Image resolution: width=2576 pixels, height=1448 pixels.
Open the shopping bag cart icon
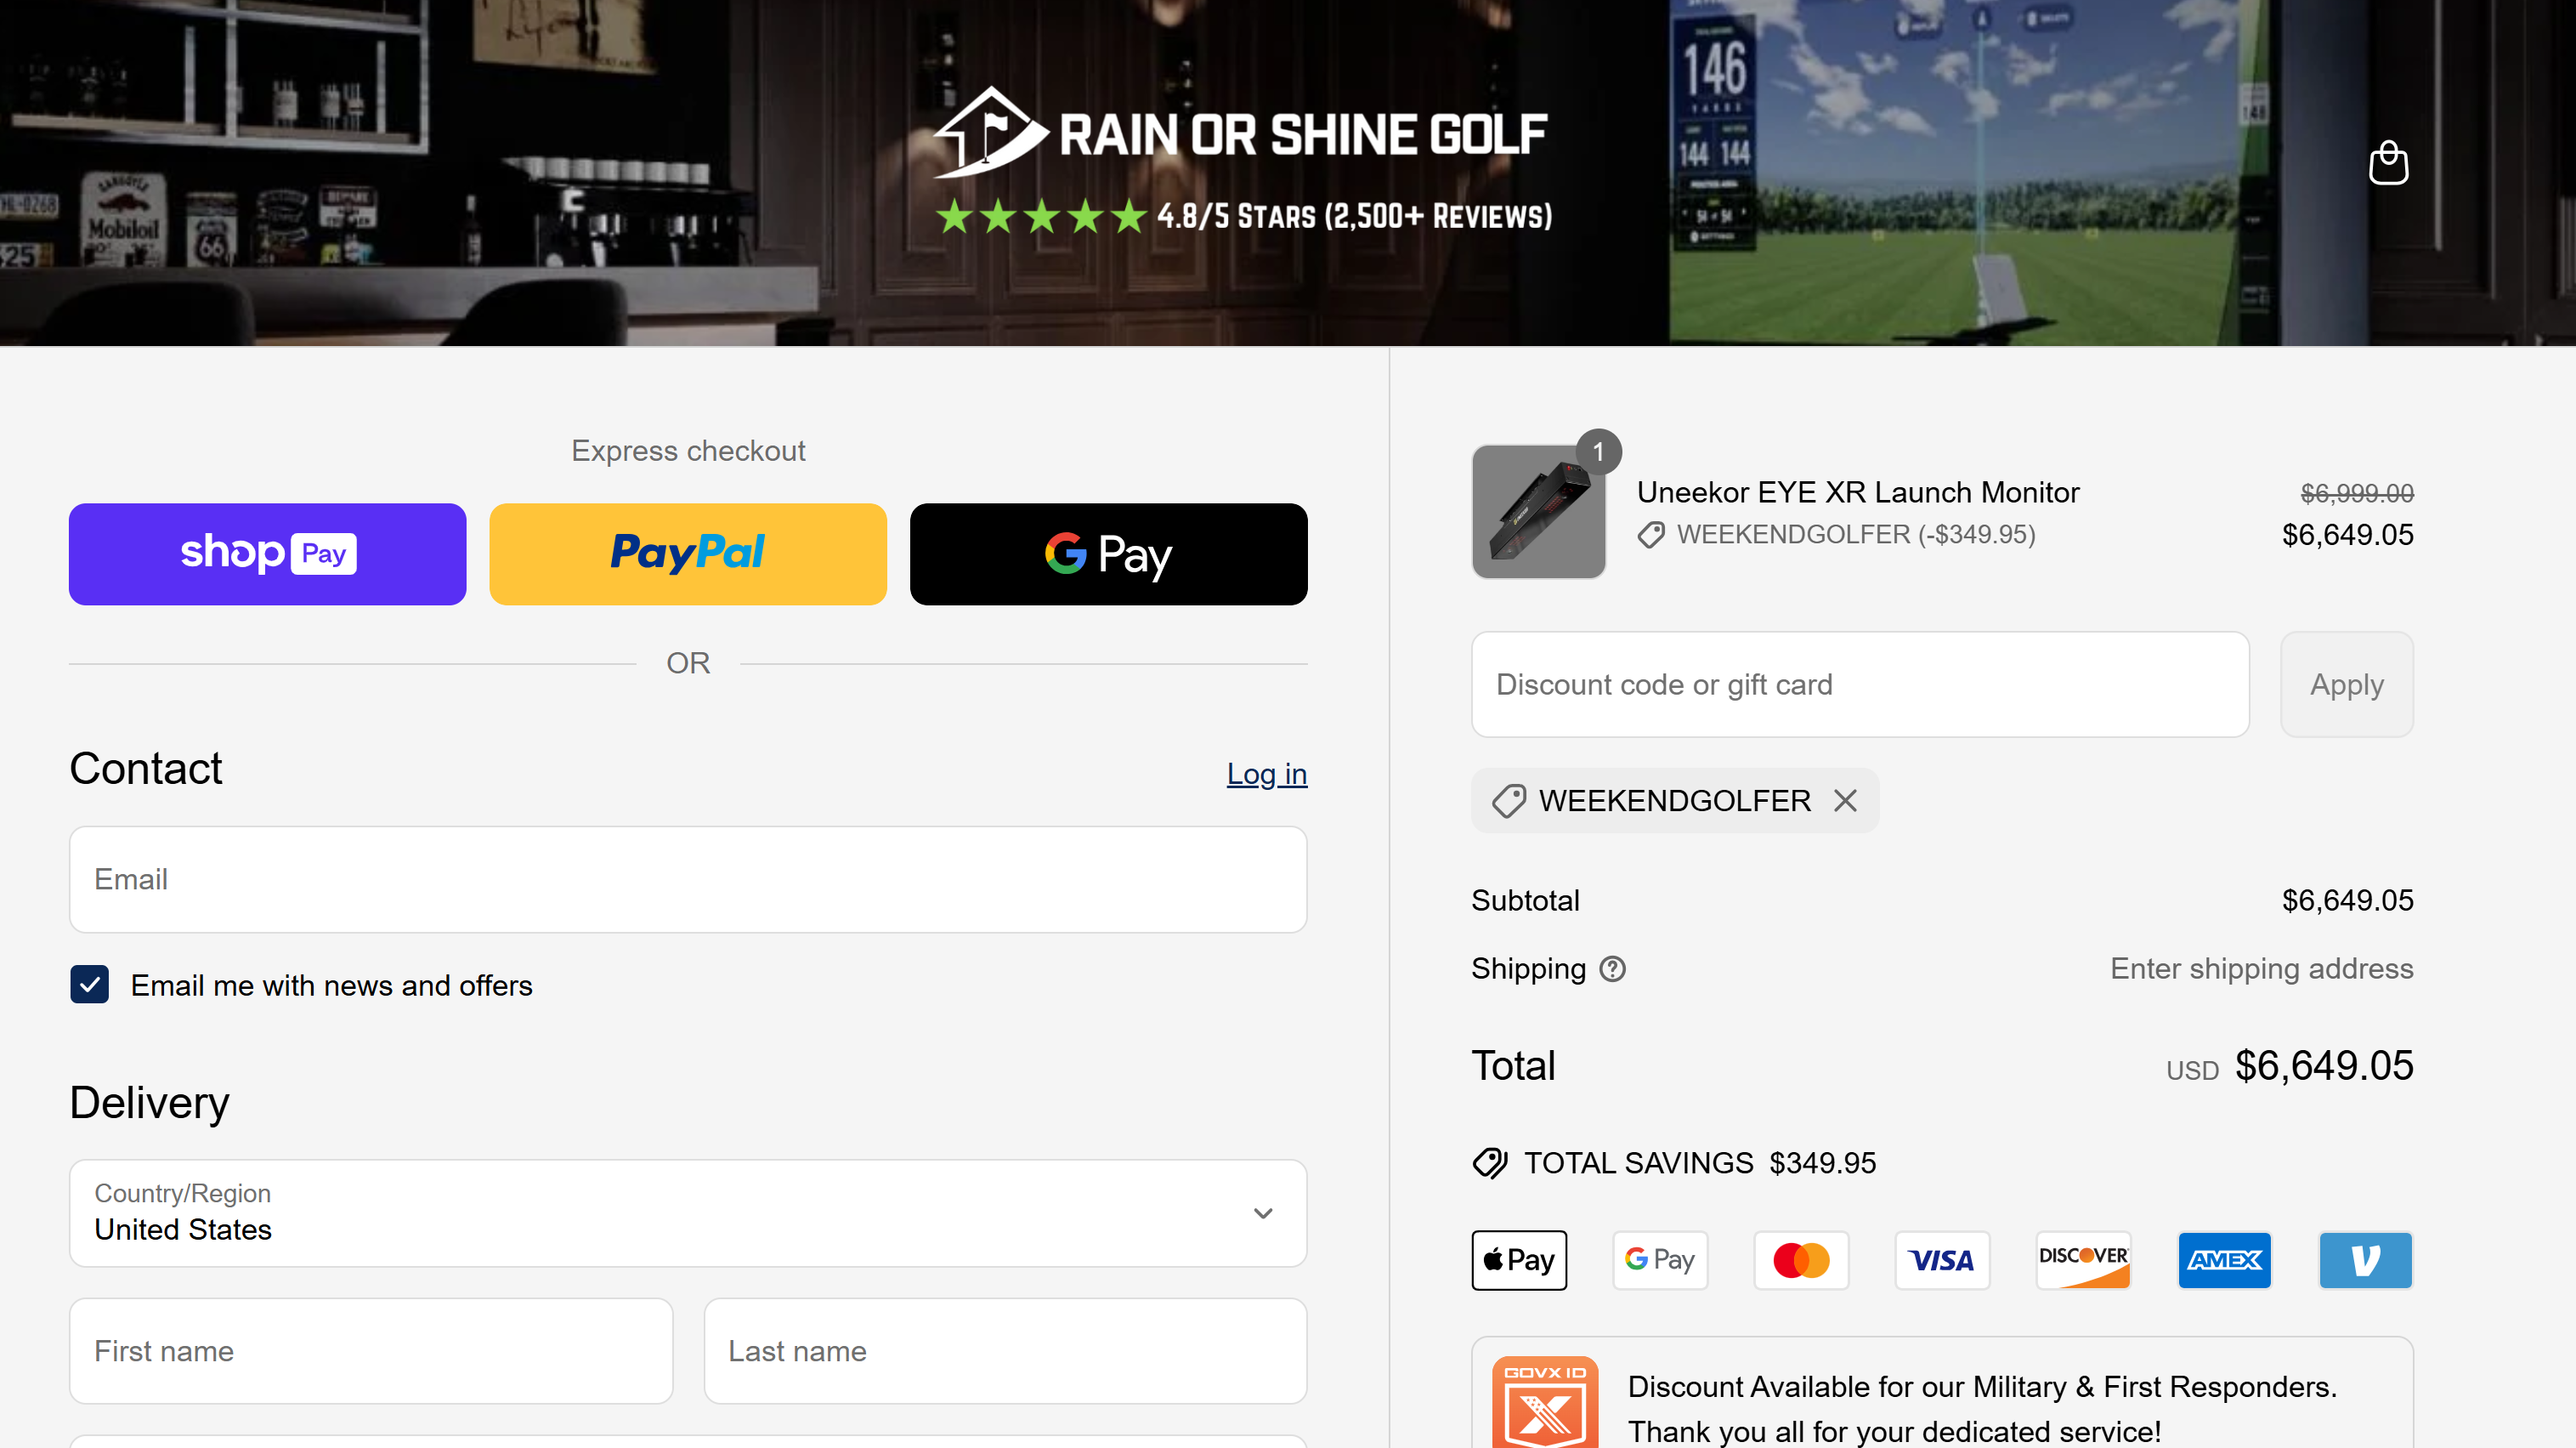tap(2388, 162)
